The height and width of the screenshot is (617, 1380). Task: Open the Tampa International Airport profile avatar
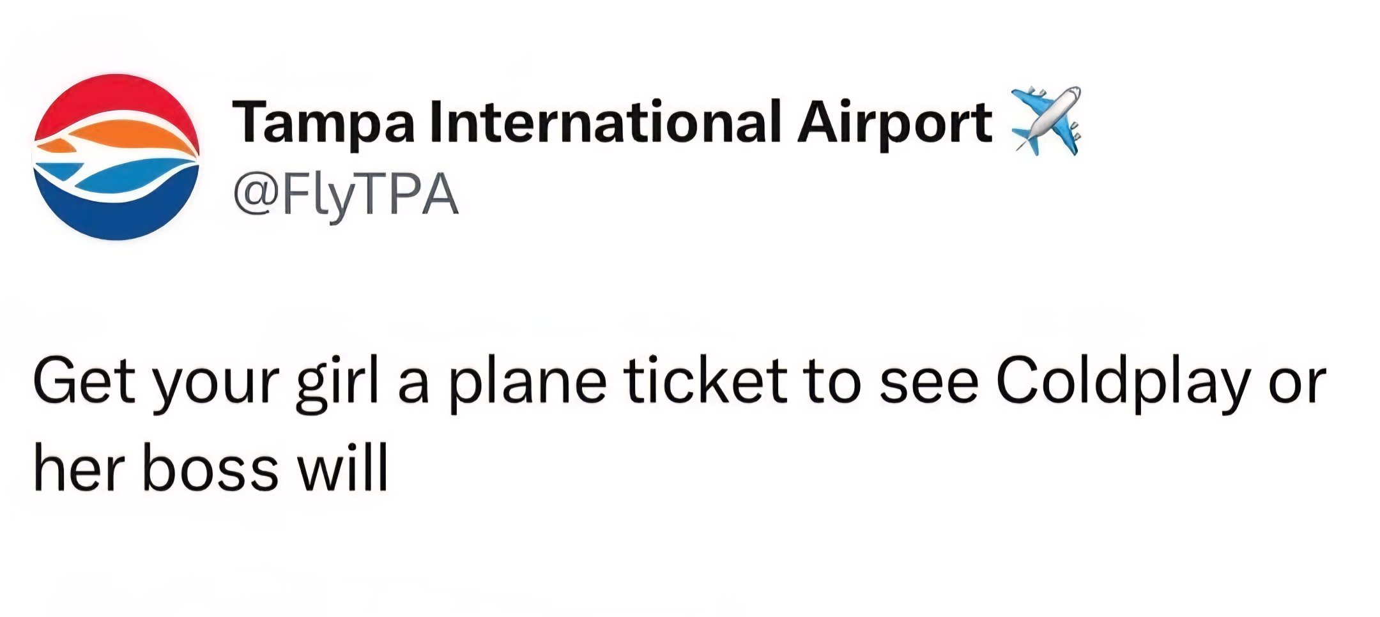point(116,156)
